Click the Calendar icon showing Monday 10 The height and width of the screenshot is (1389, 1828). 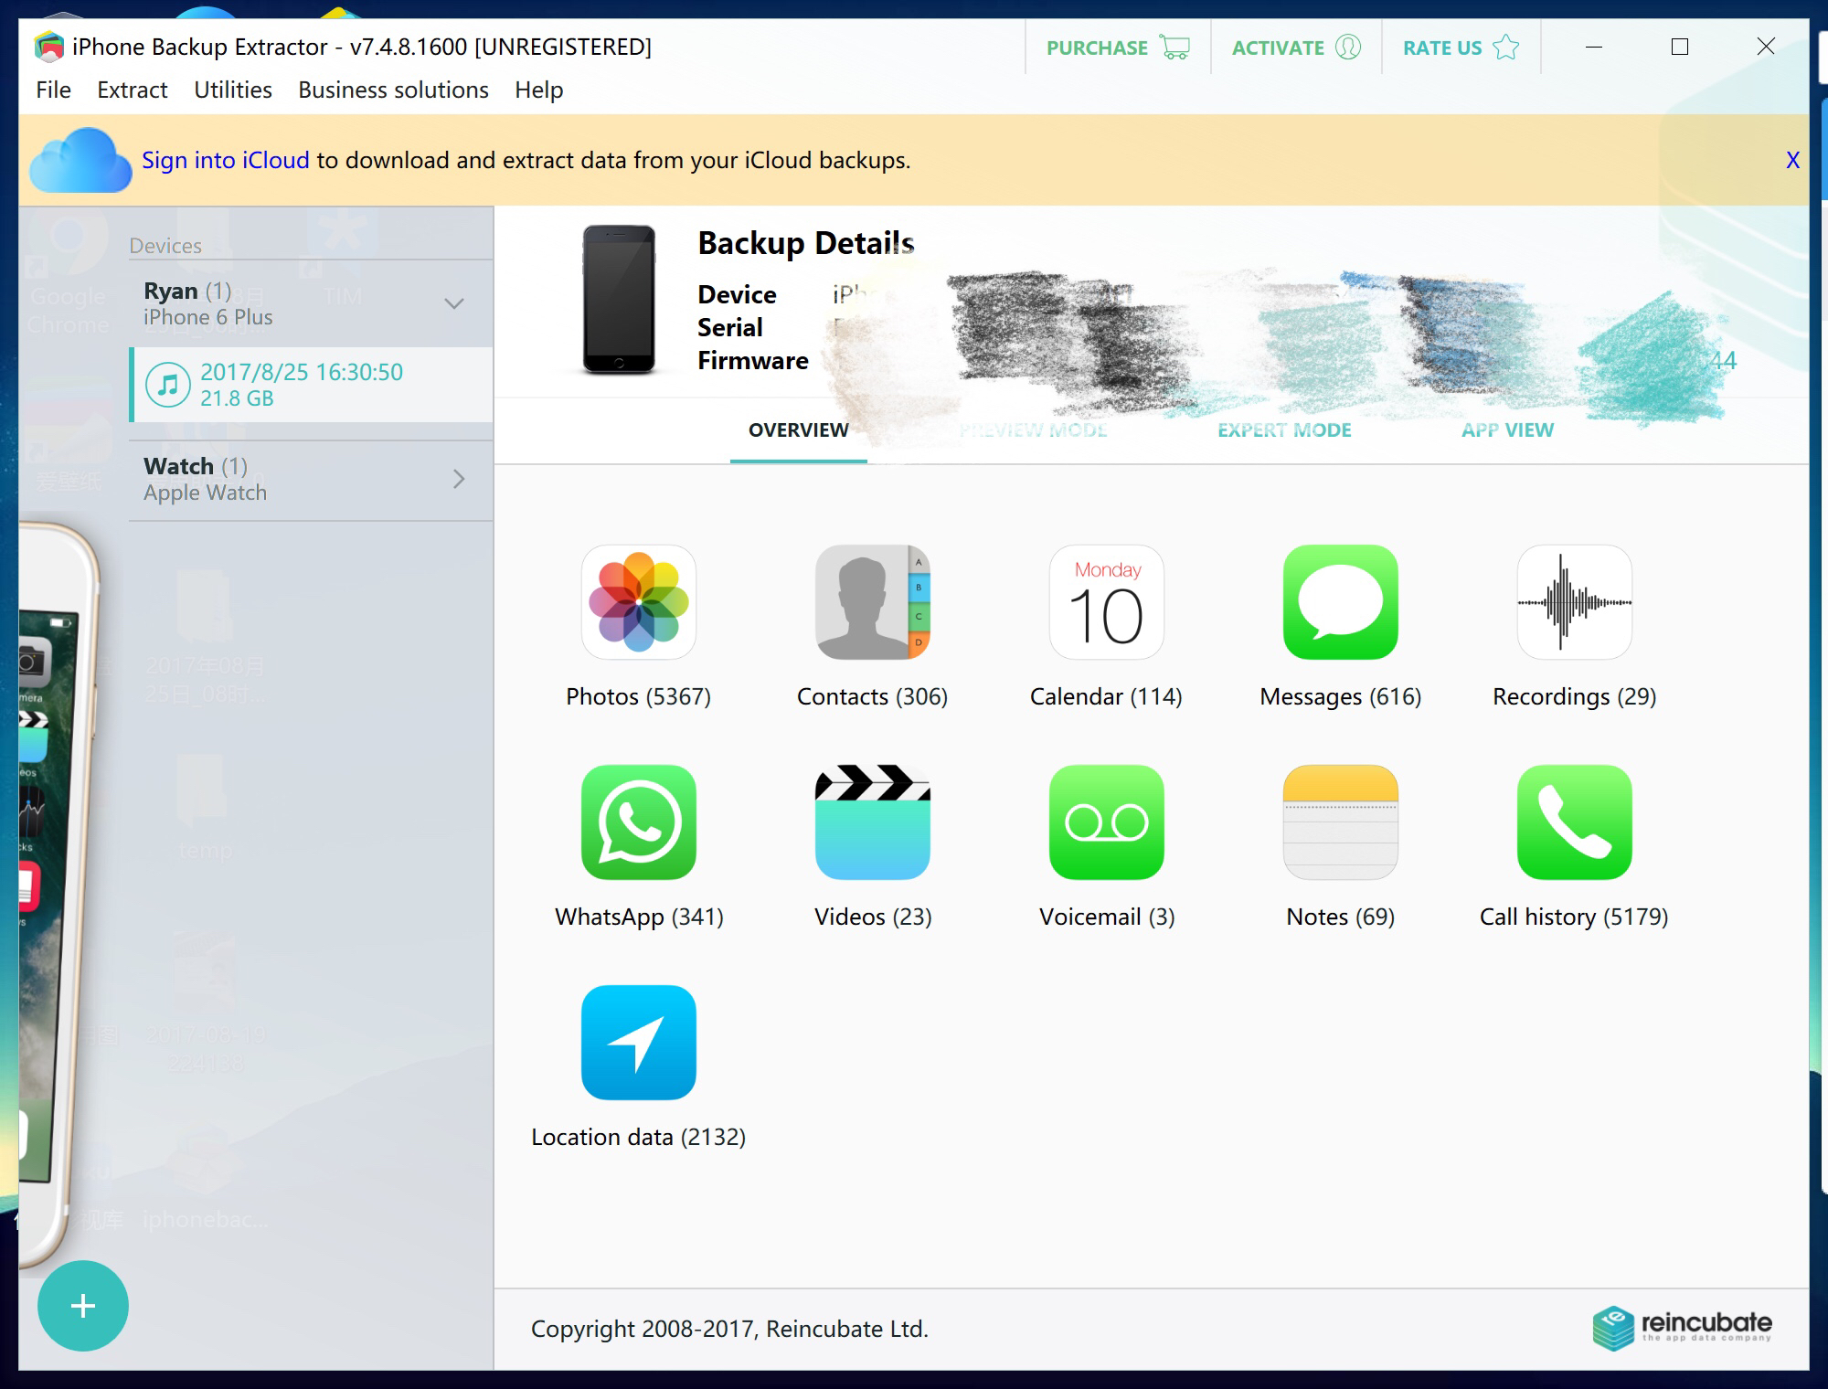pyautogui.click(x=1106, y=602)
